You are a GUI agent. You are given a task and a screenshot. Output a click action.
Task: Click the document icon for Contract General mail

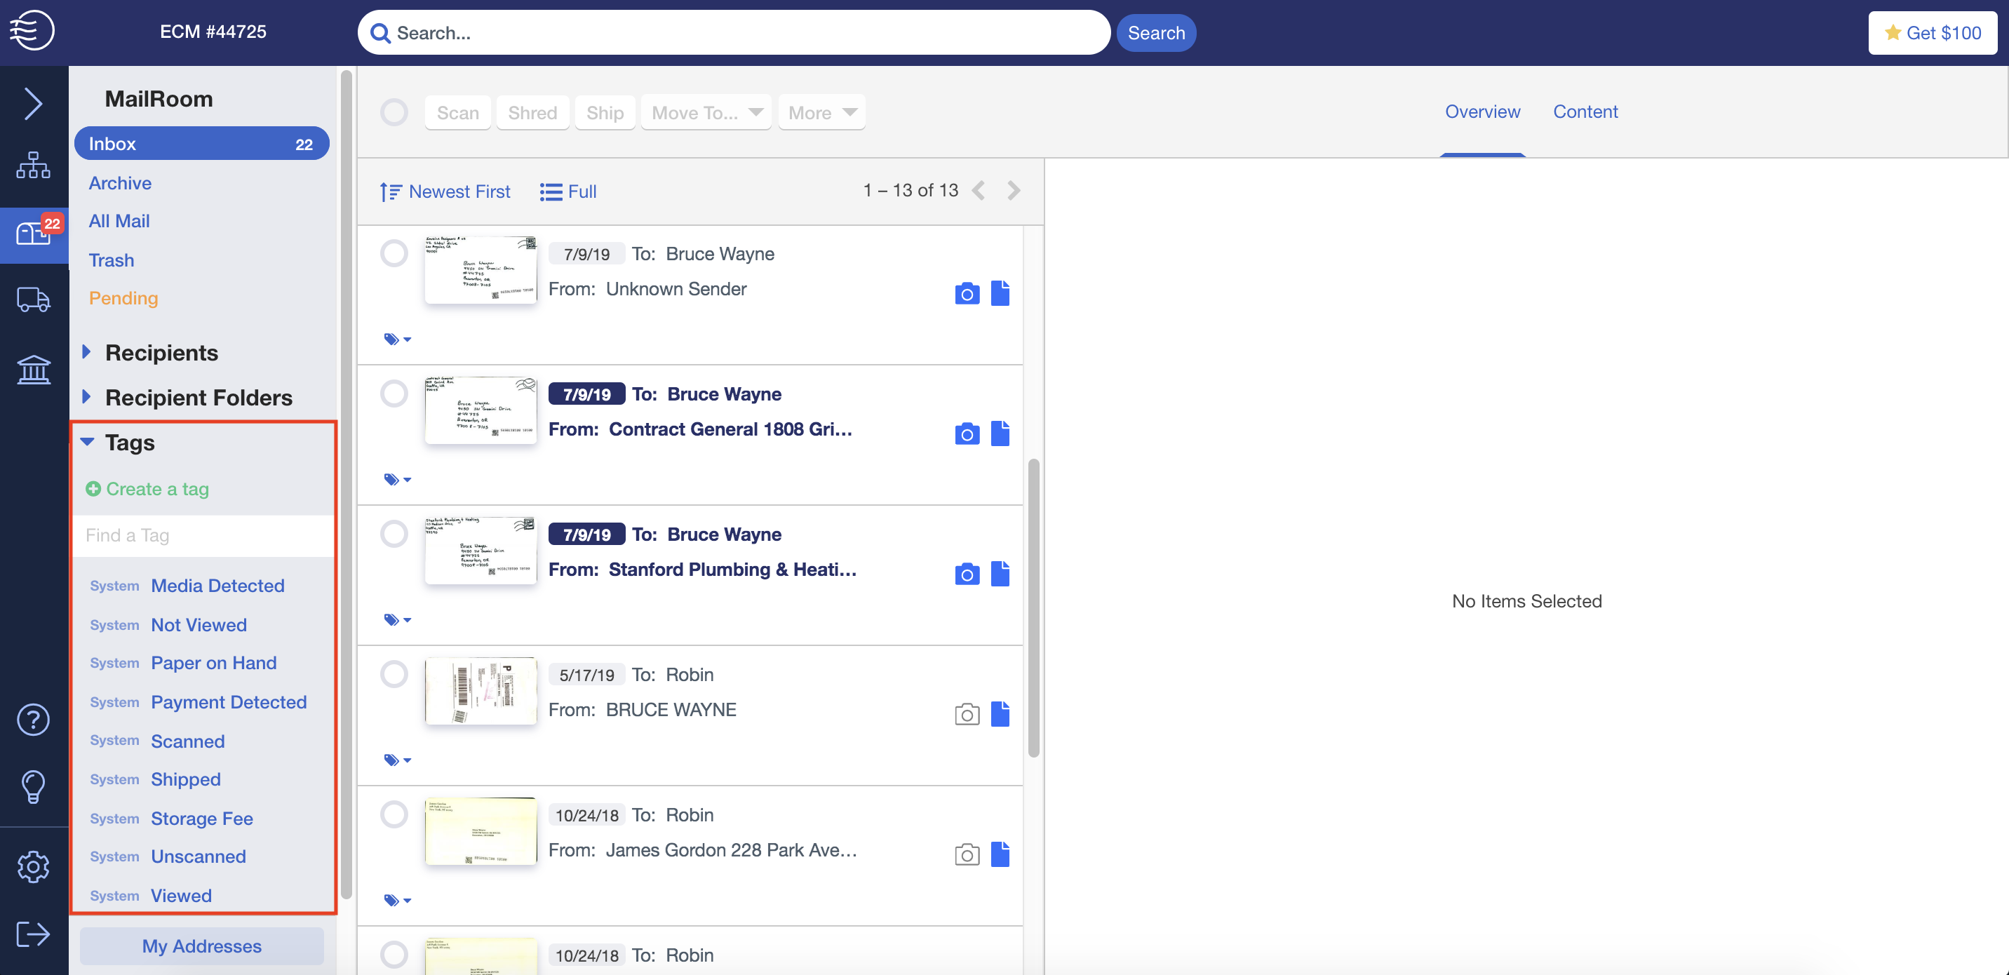pyautogui.click(x=1000, y=433)
